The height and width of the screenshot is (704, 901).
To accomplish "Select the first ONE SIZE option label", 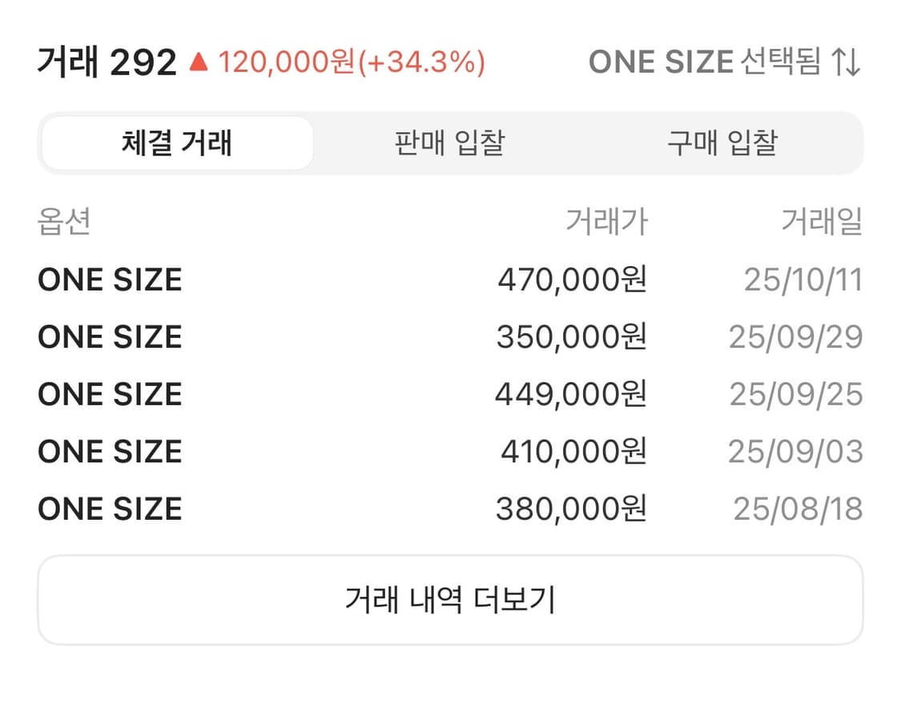I will 110,279.
